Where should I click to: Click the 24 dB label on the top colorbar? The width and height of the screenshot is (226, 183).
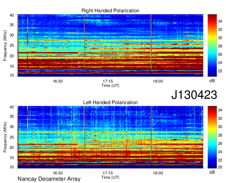pos(220,63)
